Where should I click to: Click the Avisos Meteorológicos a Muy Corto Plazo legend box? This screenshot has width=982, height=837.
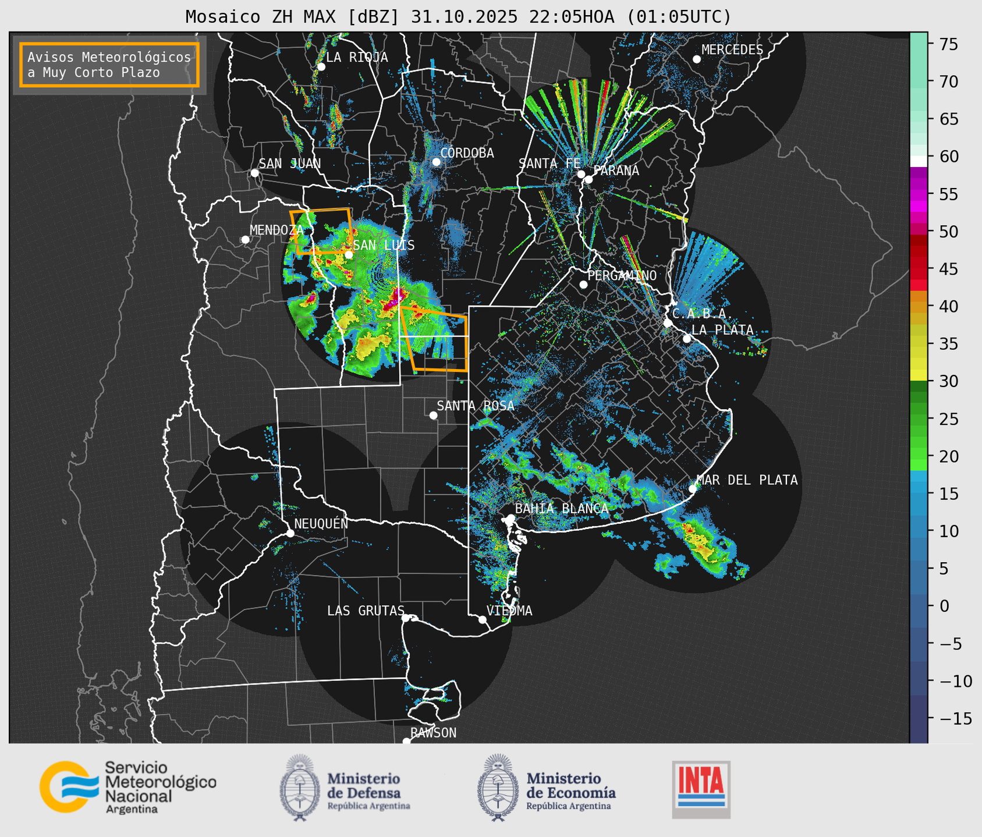point(109,65)
